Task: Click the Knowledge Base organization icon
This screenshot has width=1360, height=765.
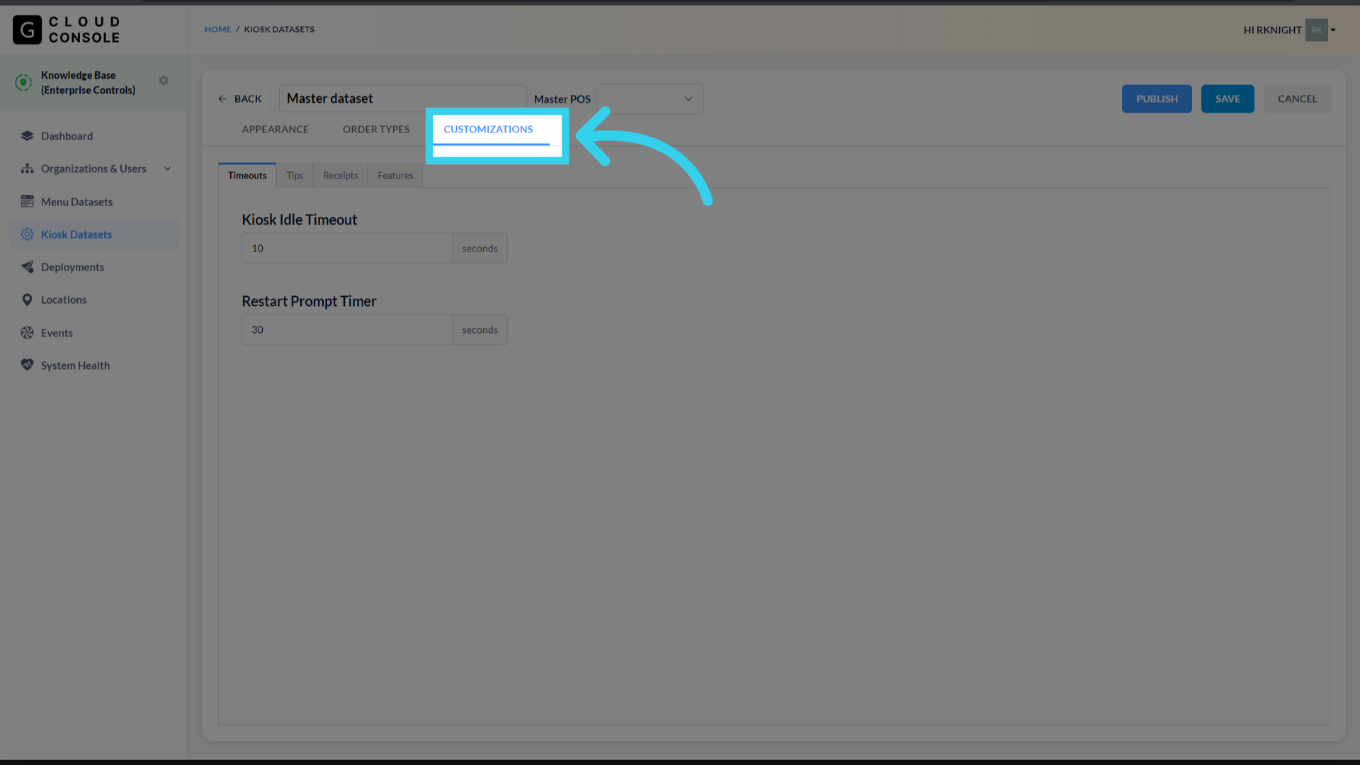Action: point(23,83)
